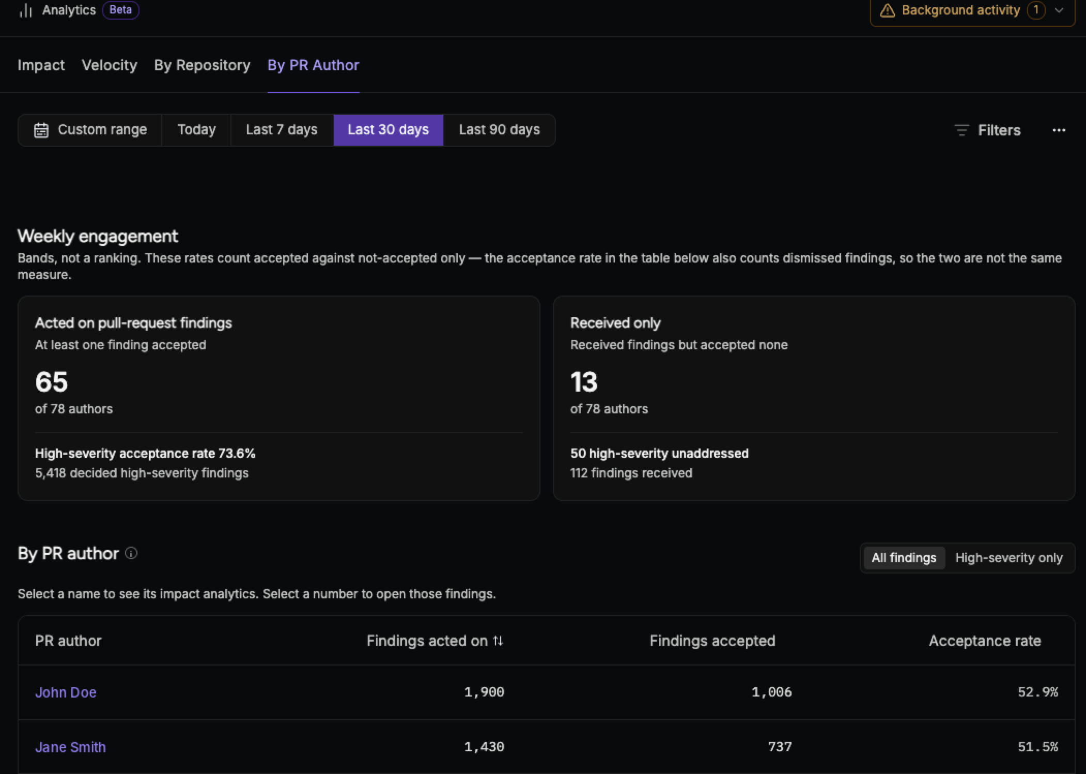
Task: Click the calendar icon in Custom range
Action: 41,130
